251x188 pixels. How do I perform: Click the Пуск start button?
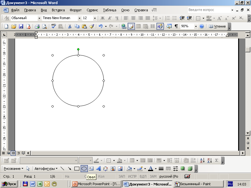pyautogui.click(x=9, y=184)
